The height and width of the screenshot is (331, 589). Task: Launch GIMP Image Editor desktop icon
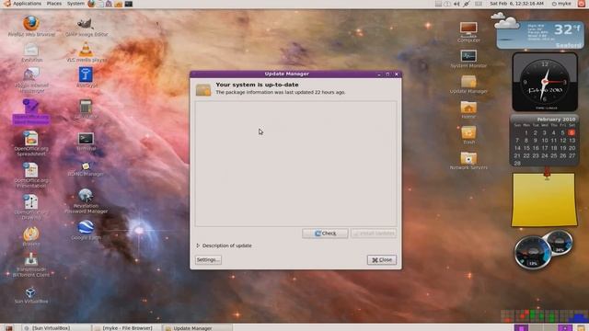click(x=86, y=23)
